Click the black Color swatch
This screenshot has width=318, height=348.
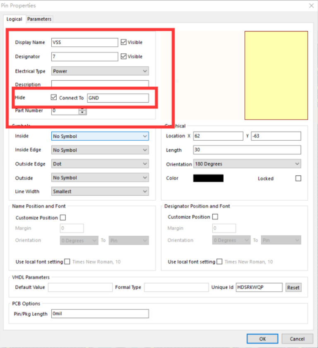[208, 178]
